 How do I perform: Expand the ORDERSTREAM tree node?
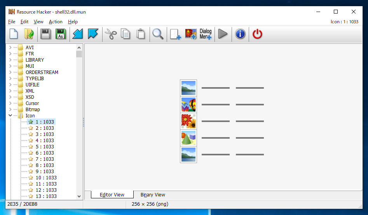(10, 72)
